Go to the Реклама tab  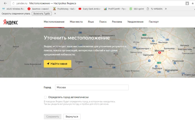[117, 22]
